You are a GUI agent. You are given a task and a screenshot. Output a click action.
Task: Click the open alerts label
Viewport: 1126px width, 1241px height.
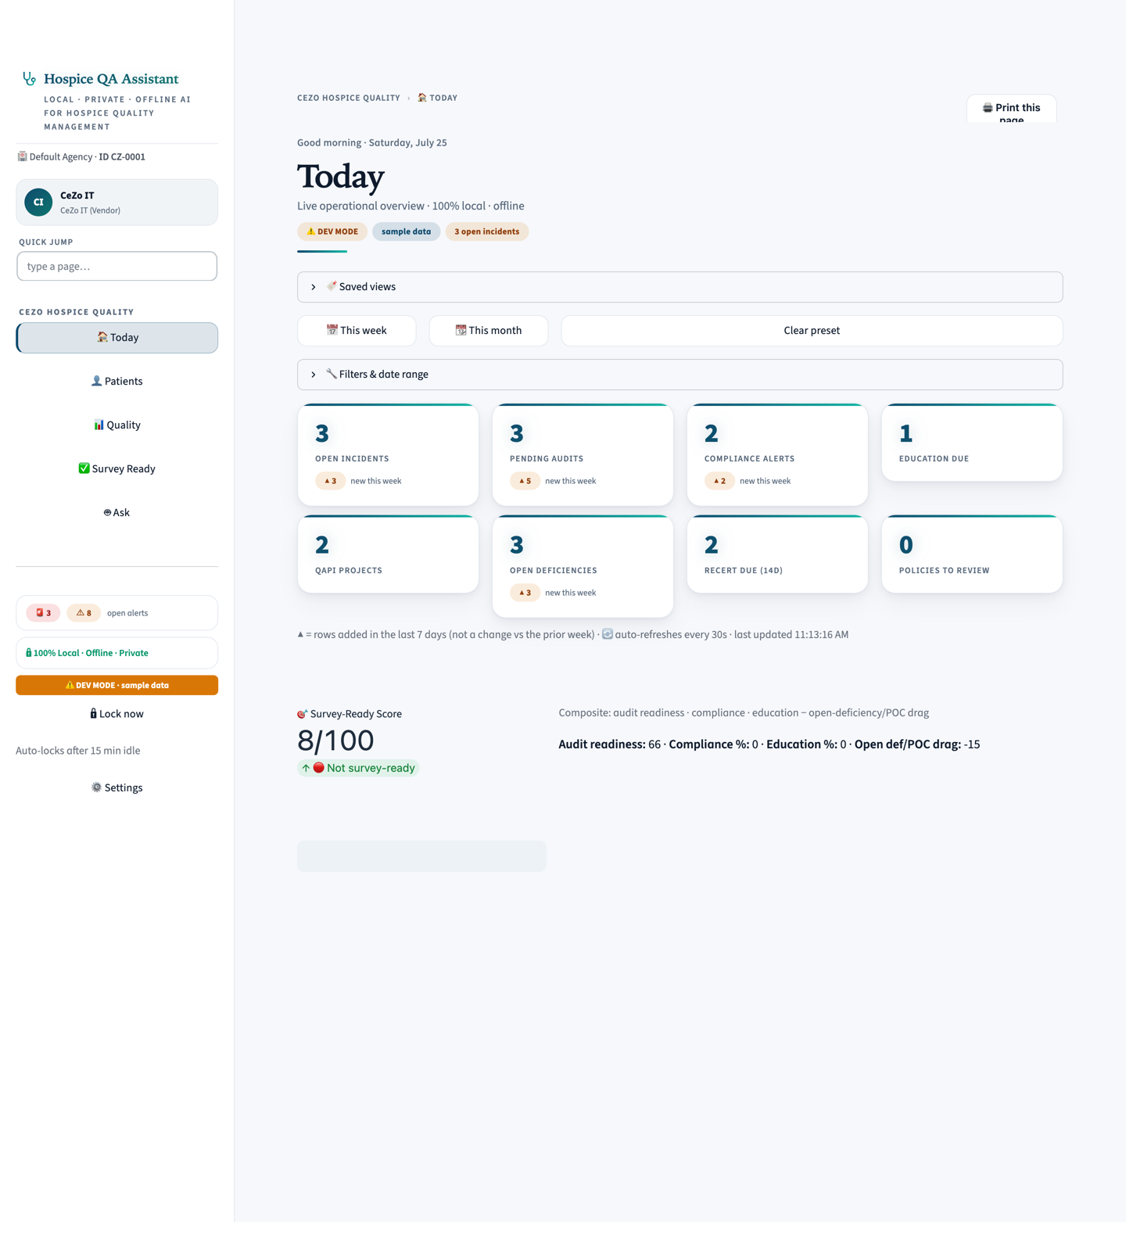pyautogui.click(x=127, y=613)
